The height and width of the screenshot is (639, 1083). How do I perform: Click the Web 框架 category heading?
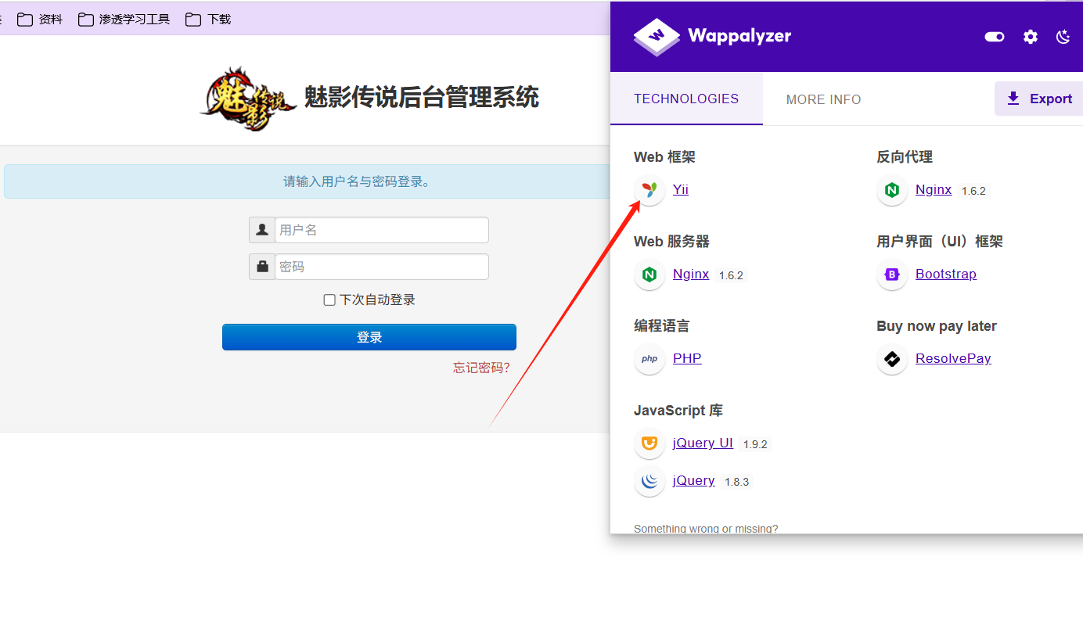coord(664,157)
